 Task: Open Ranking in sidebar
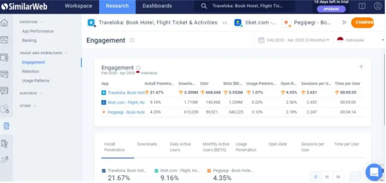pos(29,40)
